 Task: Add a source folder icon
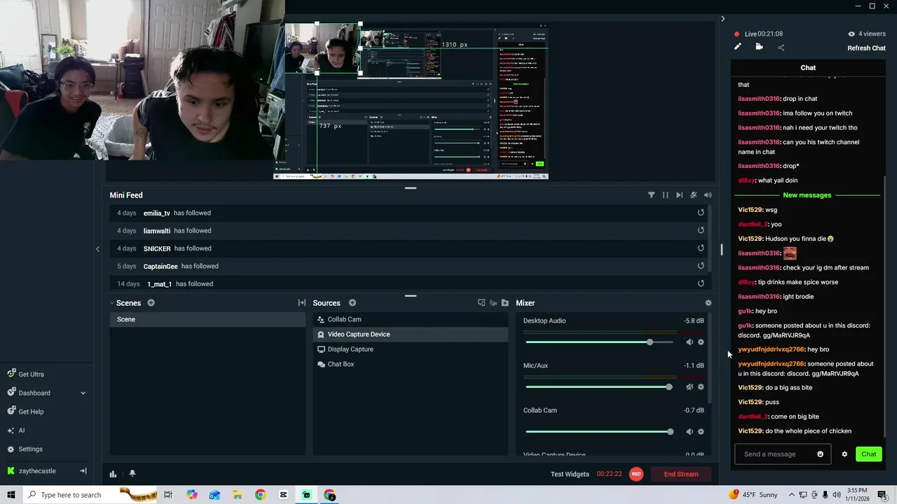[505, 303]
